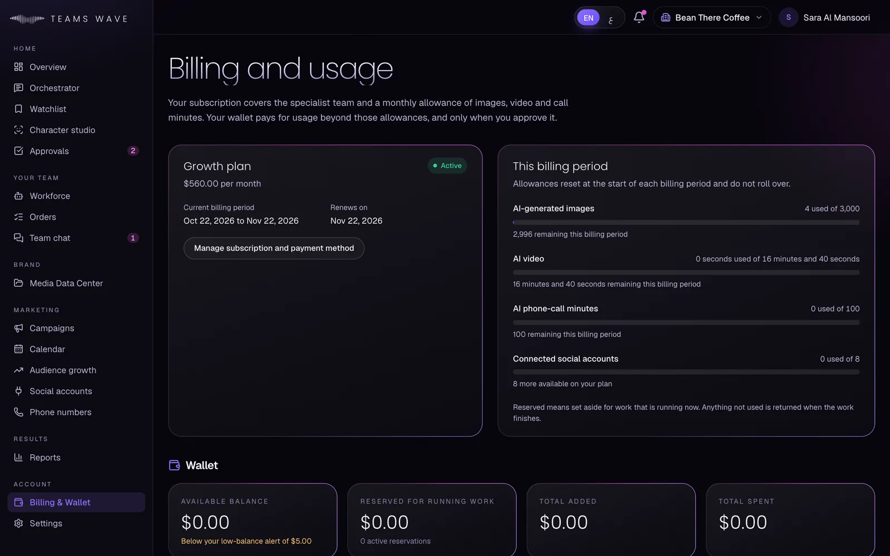The image size is (890, 556).
Task: Click the Watchlist bookmark icon
Action: pyautogui.click(x=18, y=109)
